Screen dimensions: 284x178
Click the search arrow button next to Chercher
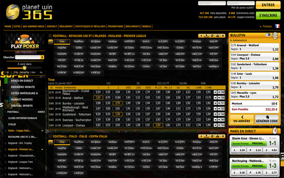[42, 57]
